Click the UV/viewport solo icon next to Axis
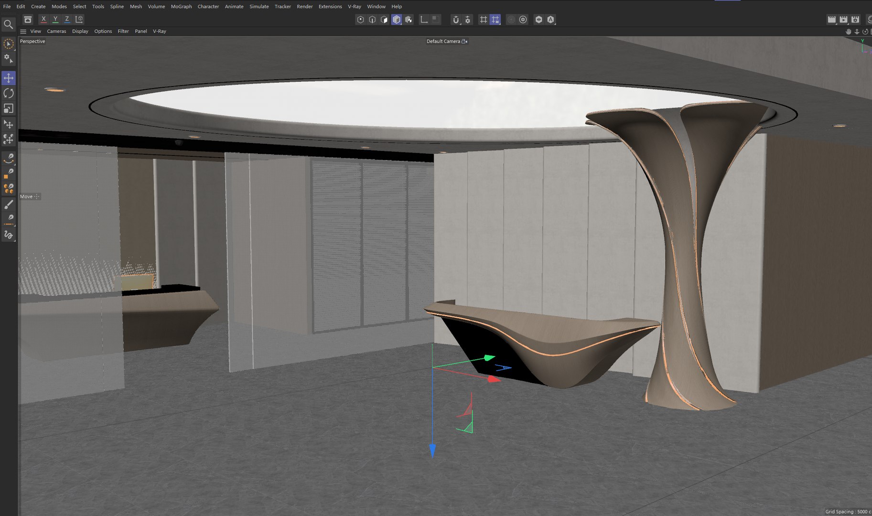Screen dimensions: 872x516 pyautogui.click(x=435, y=19)
